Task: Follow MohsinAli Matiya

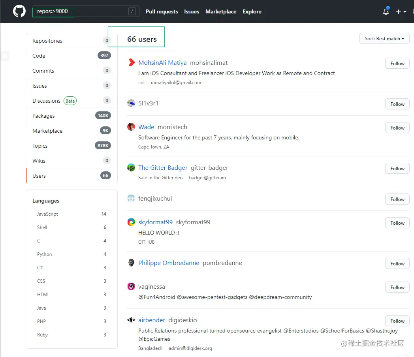Action: [397, 63]
